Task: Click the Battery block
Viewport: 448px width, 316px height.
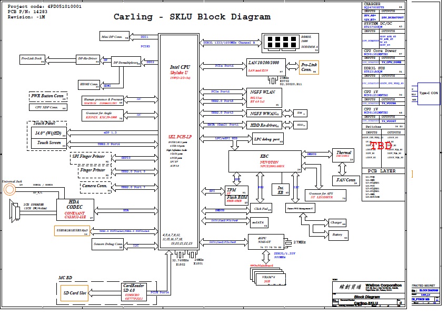Action: pos(339,235)
